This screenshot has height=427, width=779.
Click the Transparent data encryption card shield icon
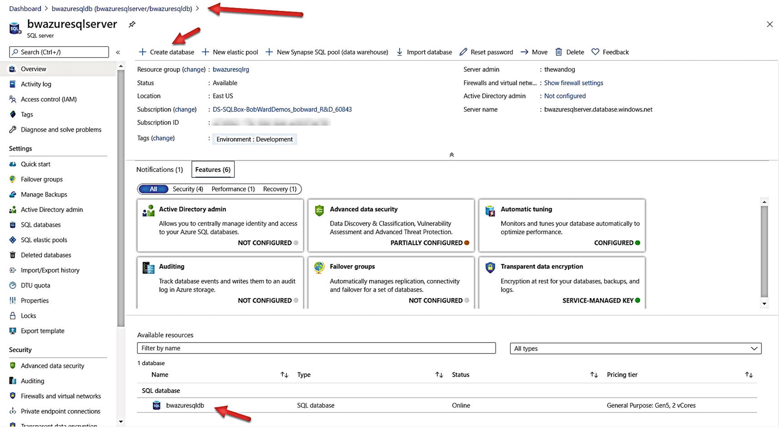(x=490, y=267)
